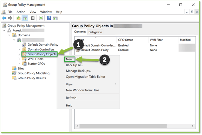Toggle the Show/Hide Console Tree icon
202x135 pixels.
click(25, 18)
